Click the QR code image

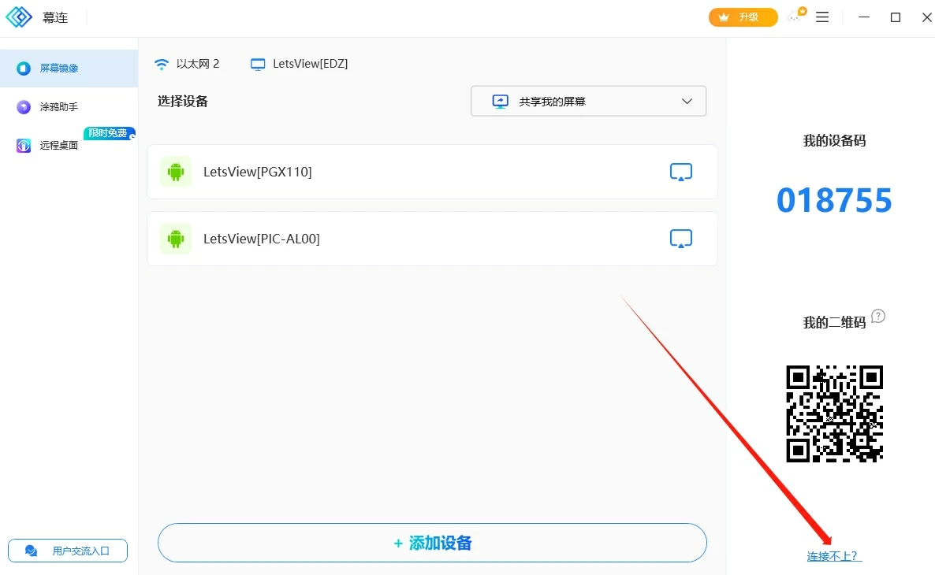pos(834,414)
